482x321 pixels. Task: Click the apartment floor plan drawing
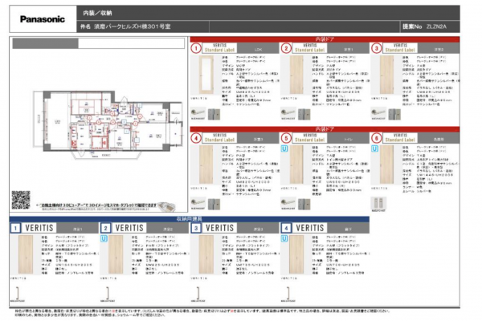click(108, 124)
